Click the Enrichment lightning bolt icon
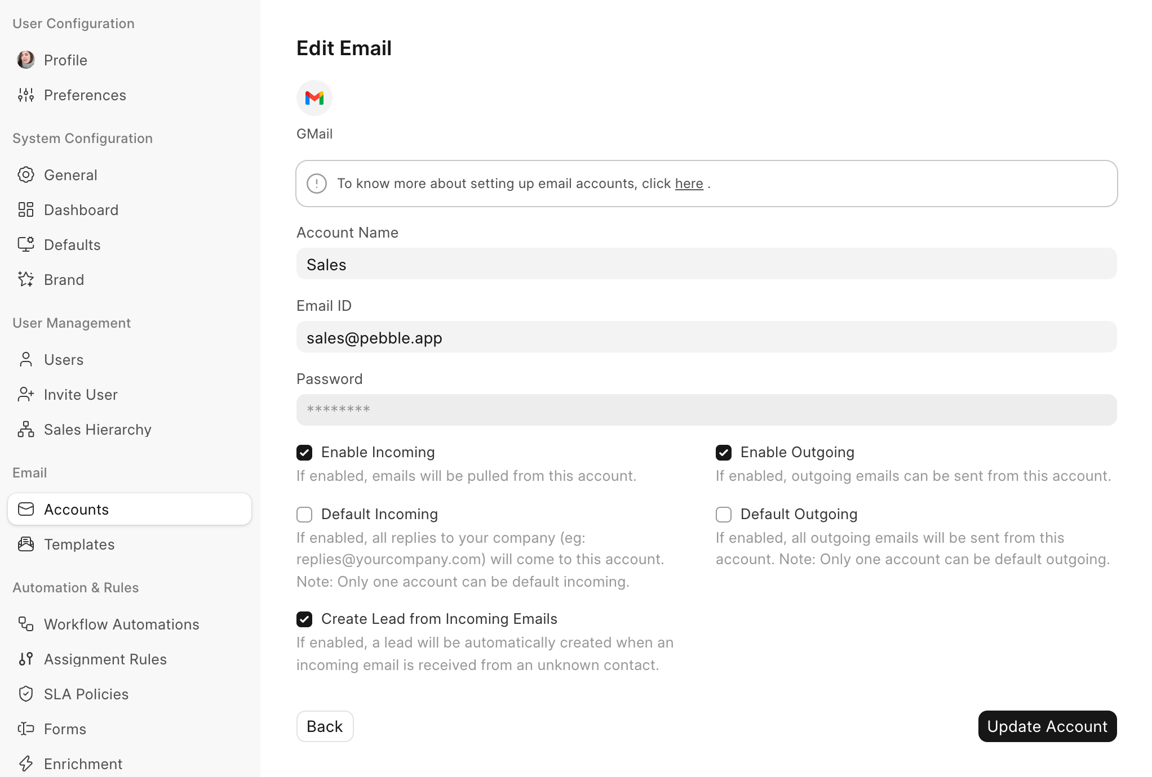 pyautogui.click(x=26, y=763)
